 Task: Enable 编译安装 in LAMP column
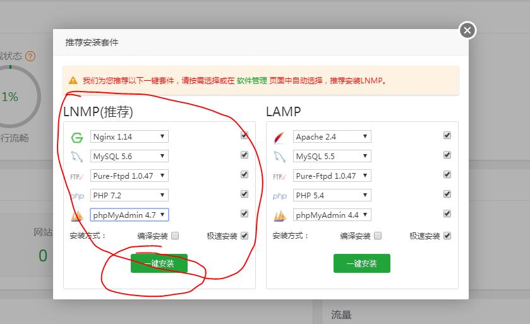click(x=378, y=236)
